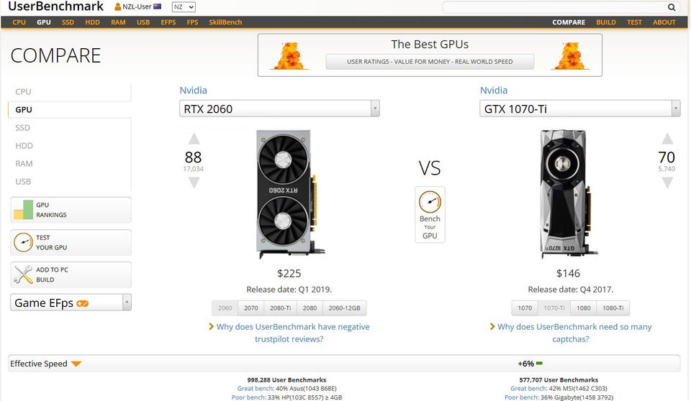The width and height of the screenshot is (691, 401).
Task: Open the RAM menu in top navigation
Action: pyautogui.click(x=118, y=22)
